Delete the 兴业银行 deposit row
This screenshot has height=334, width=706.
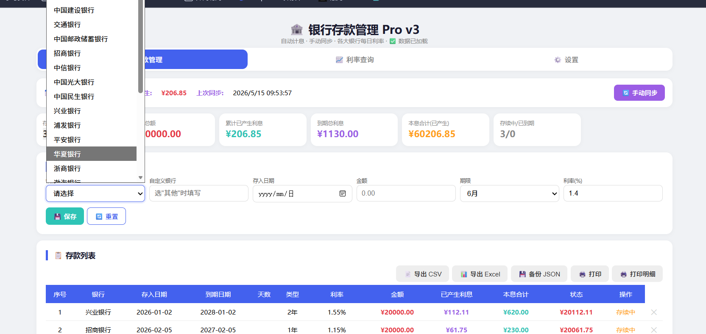click(654, 312)
